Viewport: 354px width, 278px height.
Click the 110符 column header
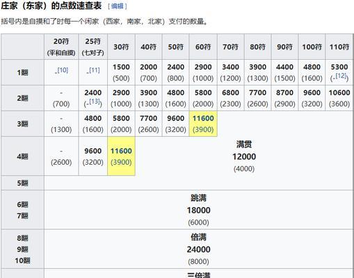pos(339,47)
